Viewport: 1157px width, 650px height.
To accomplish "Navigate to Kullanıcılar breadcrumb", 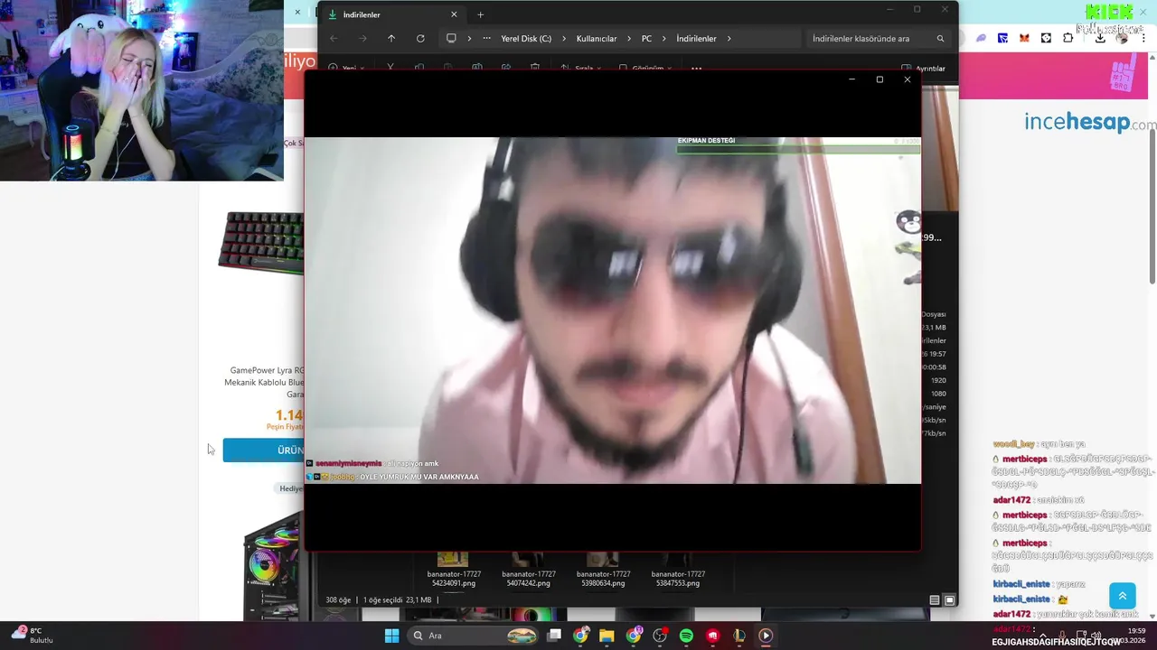I will pos(597,39).
